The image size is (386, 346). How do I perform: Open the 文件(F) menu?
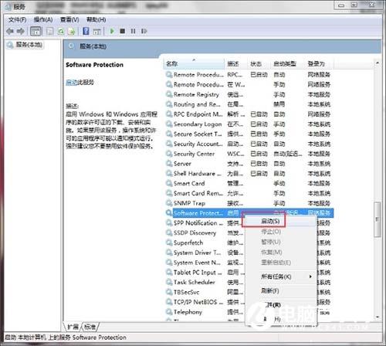click(17, 19)
